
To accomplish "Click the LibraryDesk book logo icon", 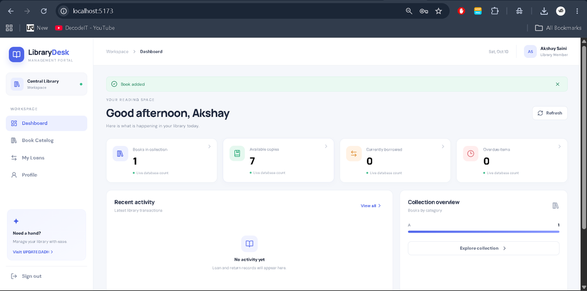I will pos(17,54).
